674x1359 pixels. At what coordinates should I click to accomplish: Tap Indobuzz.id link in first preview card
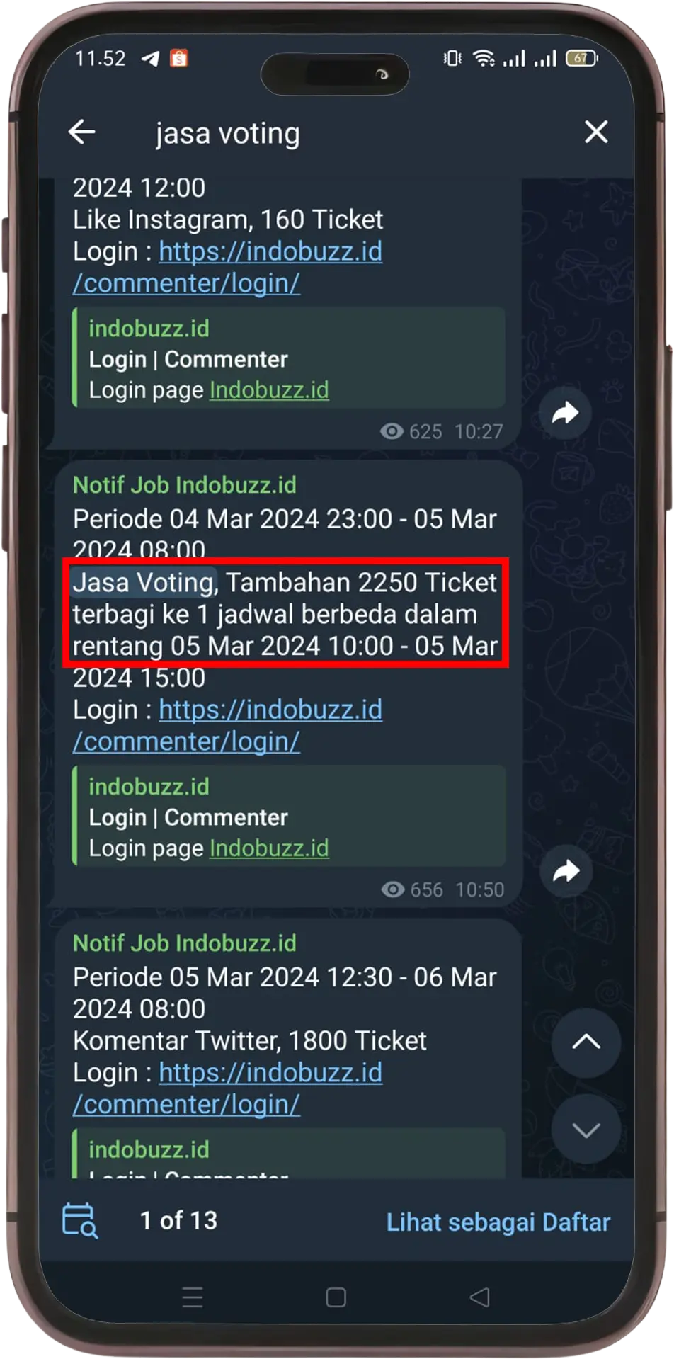(269, 389)
